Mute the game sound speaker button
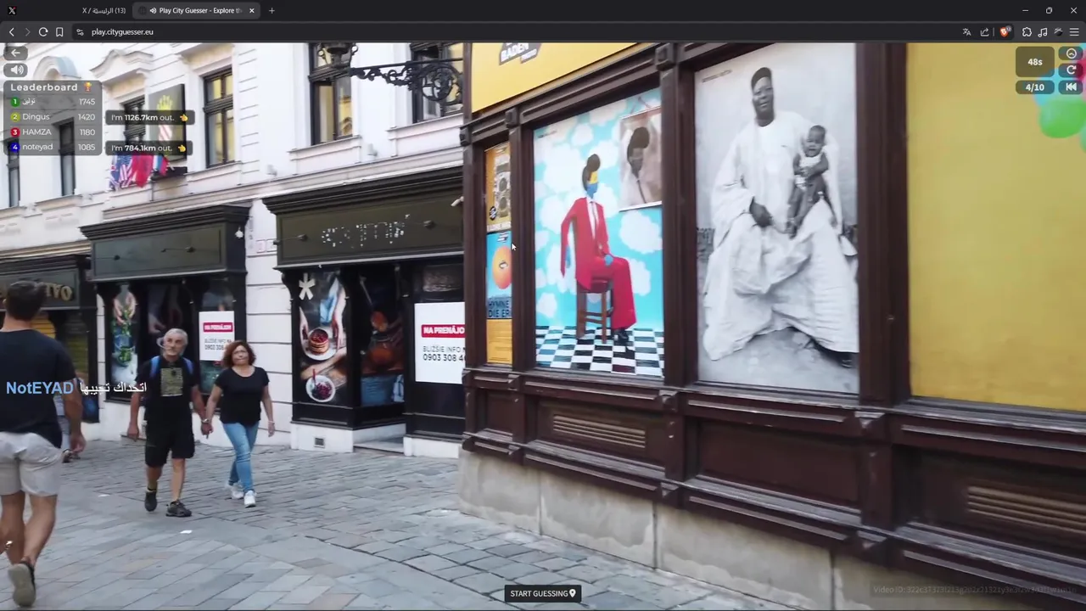This screenshot has width=1086, height=611. point(15,70)
